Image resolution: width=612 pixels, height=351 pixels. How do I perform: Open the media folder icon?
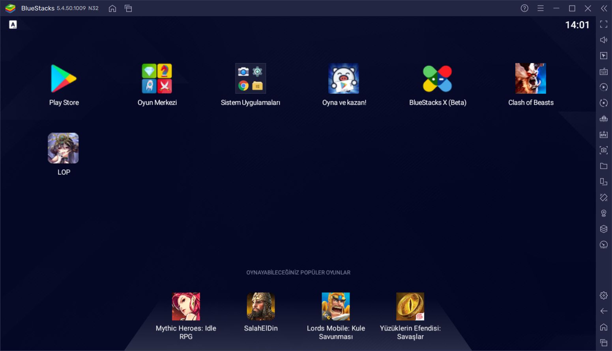click(x=604, y=166)
